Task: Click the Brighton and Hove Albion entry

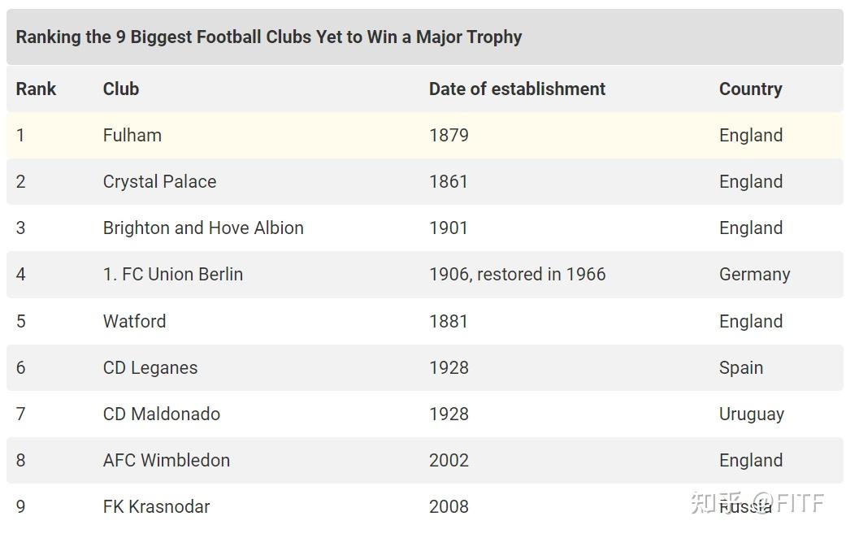Action: tap(203, 228)
